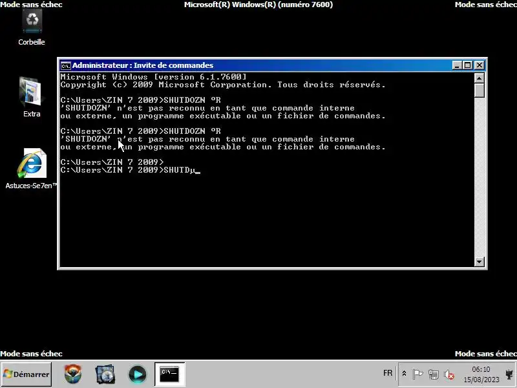
Task: Activate the command prompt taskbar button
Action: click(169, 374)
